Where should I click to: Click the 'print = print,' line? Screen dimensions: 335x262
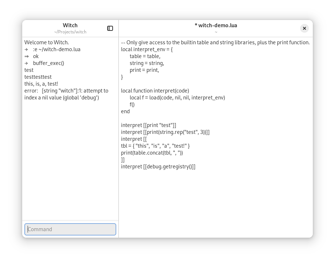tap(144, 70)
